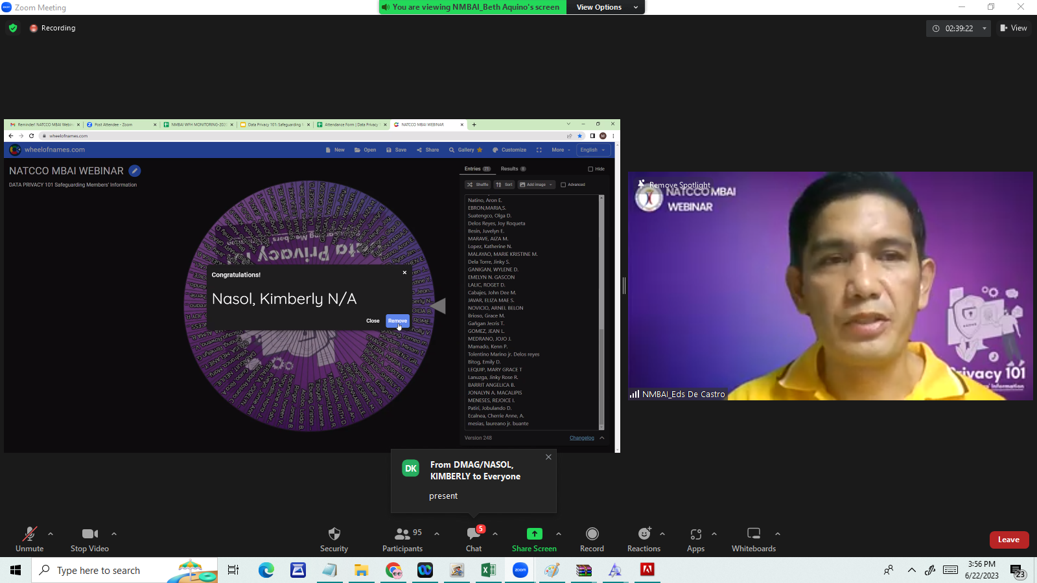
Task: Click the Windows search box
Action: 124,570
